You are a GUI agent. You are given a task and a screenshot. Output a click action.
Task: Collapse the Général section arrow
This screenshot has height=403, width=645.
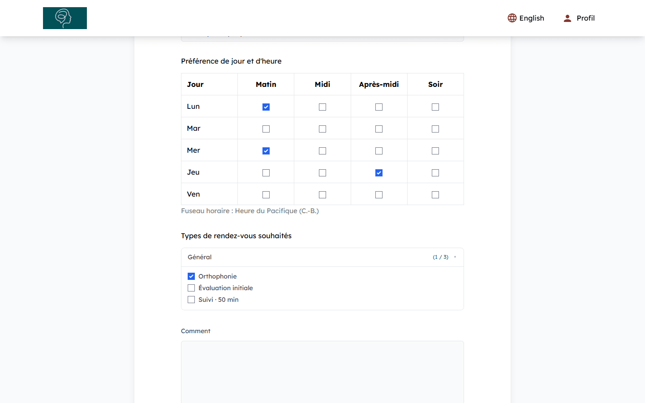coord(455,257)
